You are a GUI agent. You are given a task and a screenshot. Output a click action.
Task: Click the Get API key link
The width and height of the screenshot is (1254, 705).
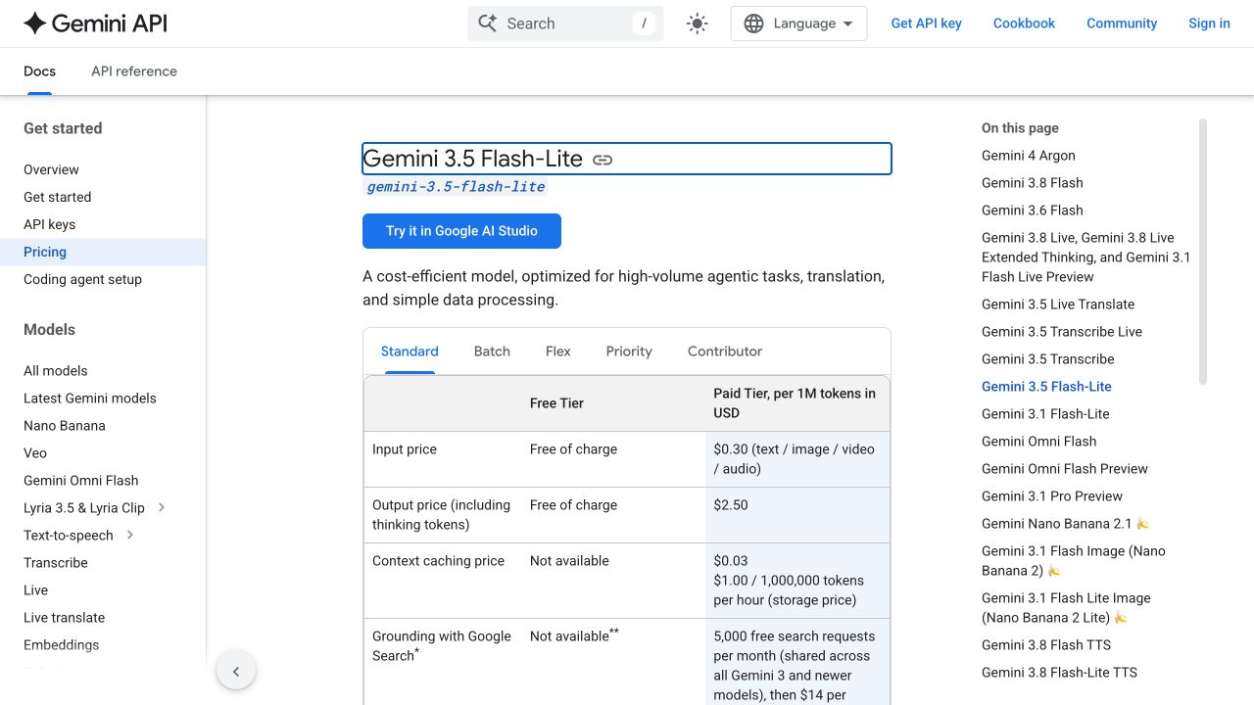point(926,23)
